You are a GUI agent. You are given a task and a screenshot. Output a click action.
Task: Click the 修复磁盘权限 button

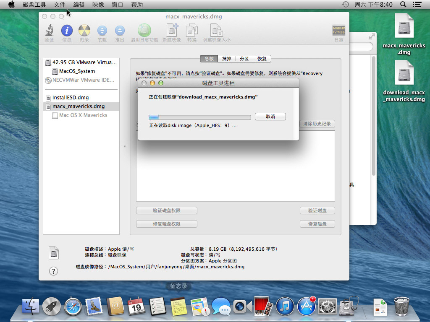tap(166, 224)
